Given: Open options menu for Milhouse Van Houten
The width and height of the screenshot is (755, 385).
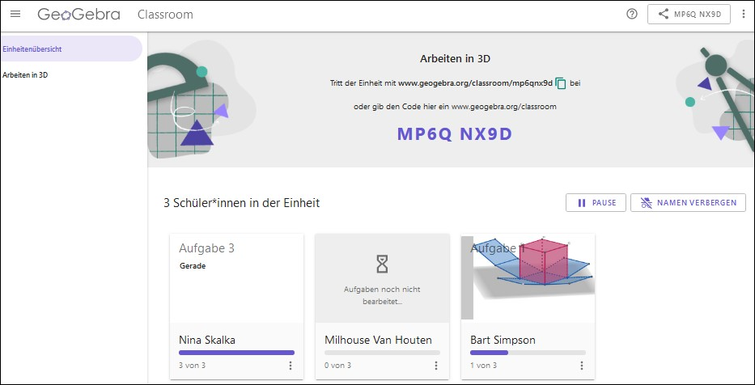Looking at the screenshot, I should click(x=435, y=366).
